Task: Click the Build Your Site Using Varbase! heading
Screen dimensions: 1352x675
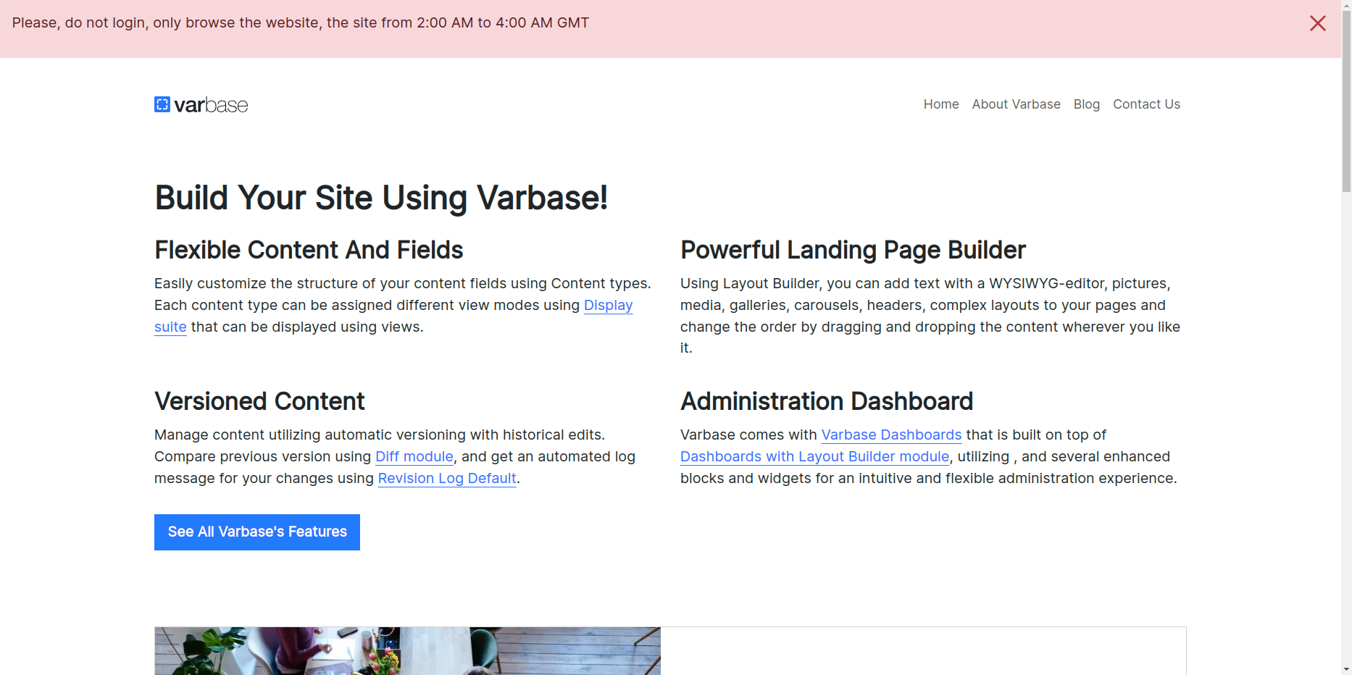Action: (381, 198)
